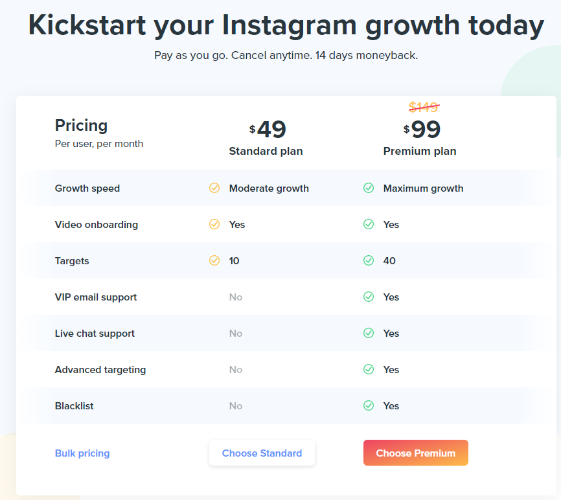561x500 pixels.
Task: Click the crossed-out $149 price
Action: click(x=424, y=107)
